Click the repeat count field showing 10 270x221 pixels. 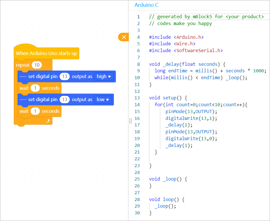37,65
